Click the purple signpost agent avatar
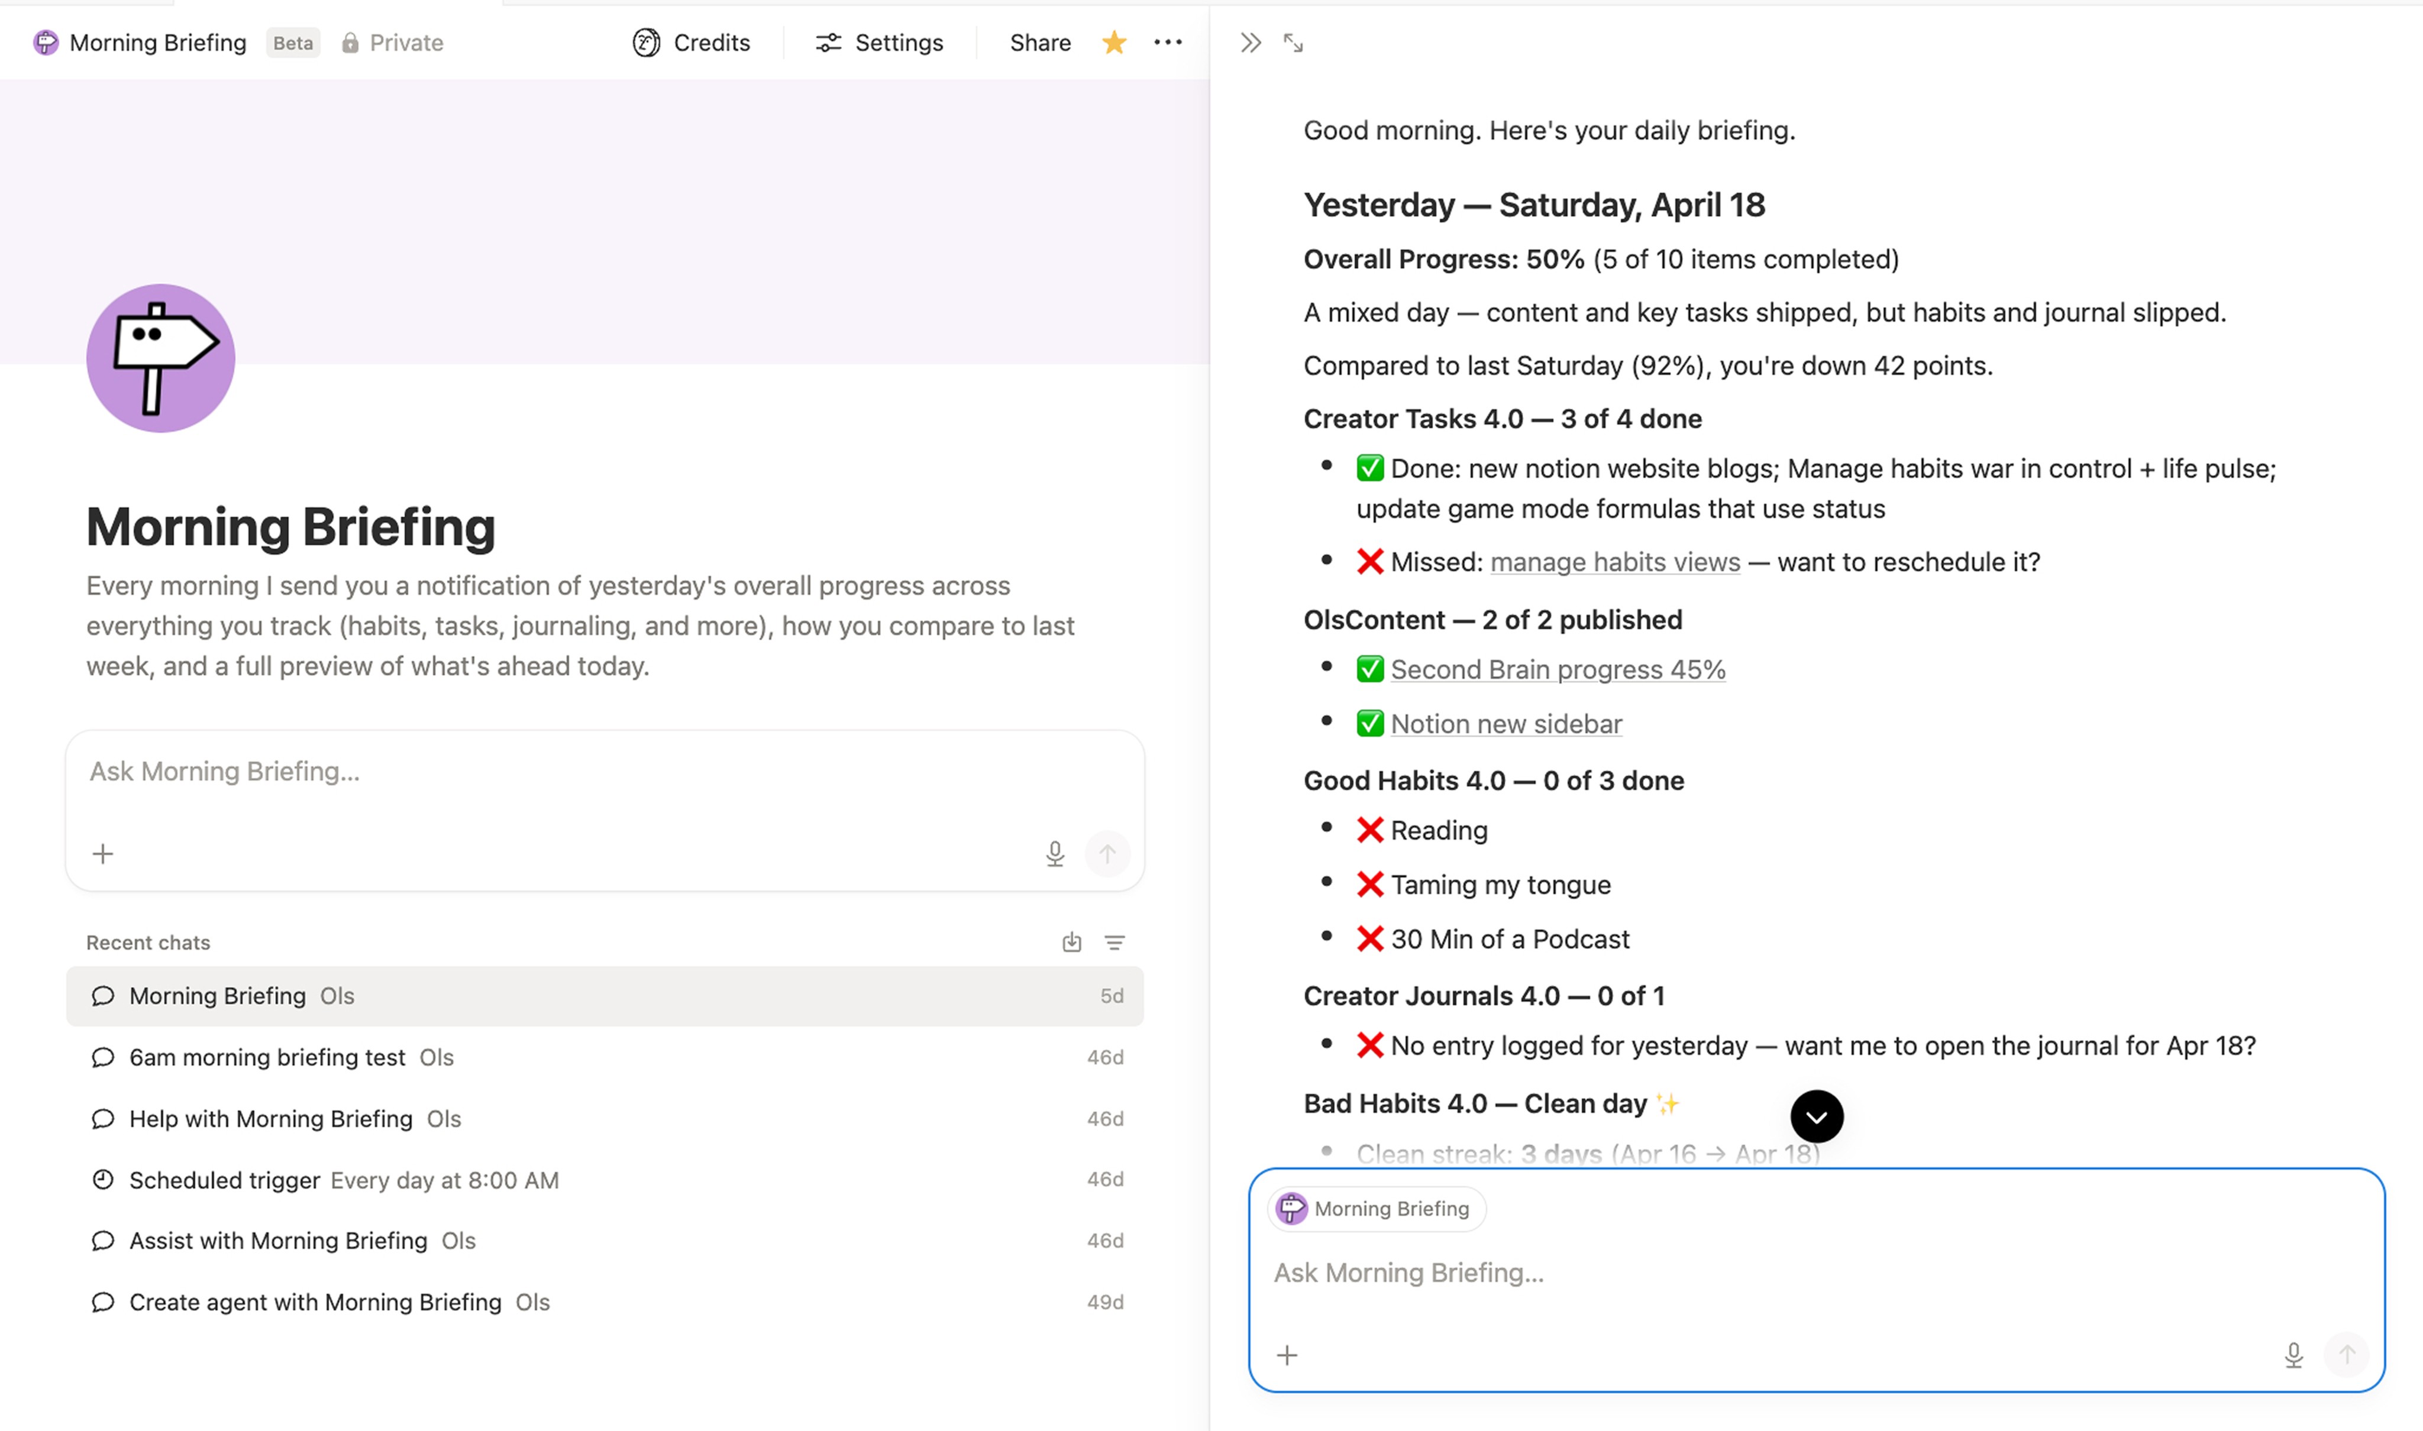2423x1431 pixels. pyautogui.click(x=160, y=358)
